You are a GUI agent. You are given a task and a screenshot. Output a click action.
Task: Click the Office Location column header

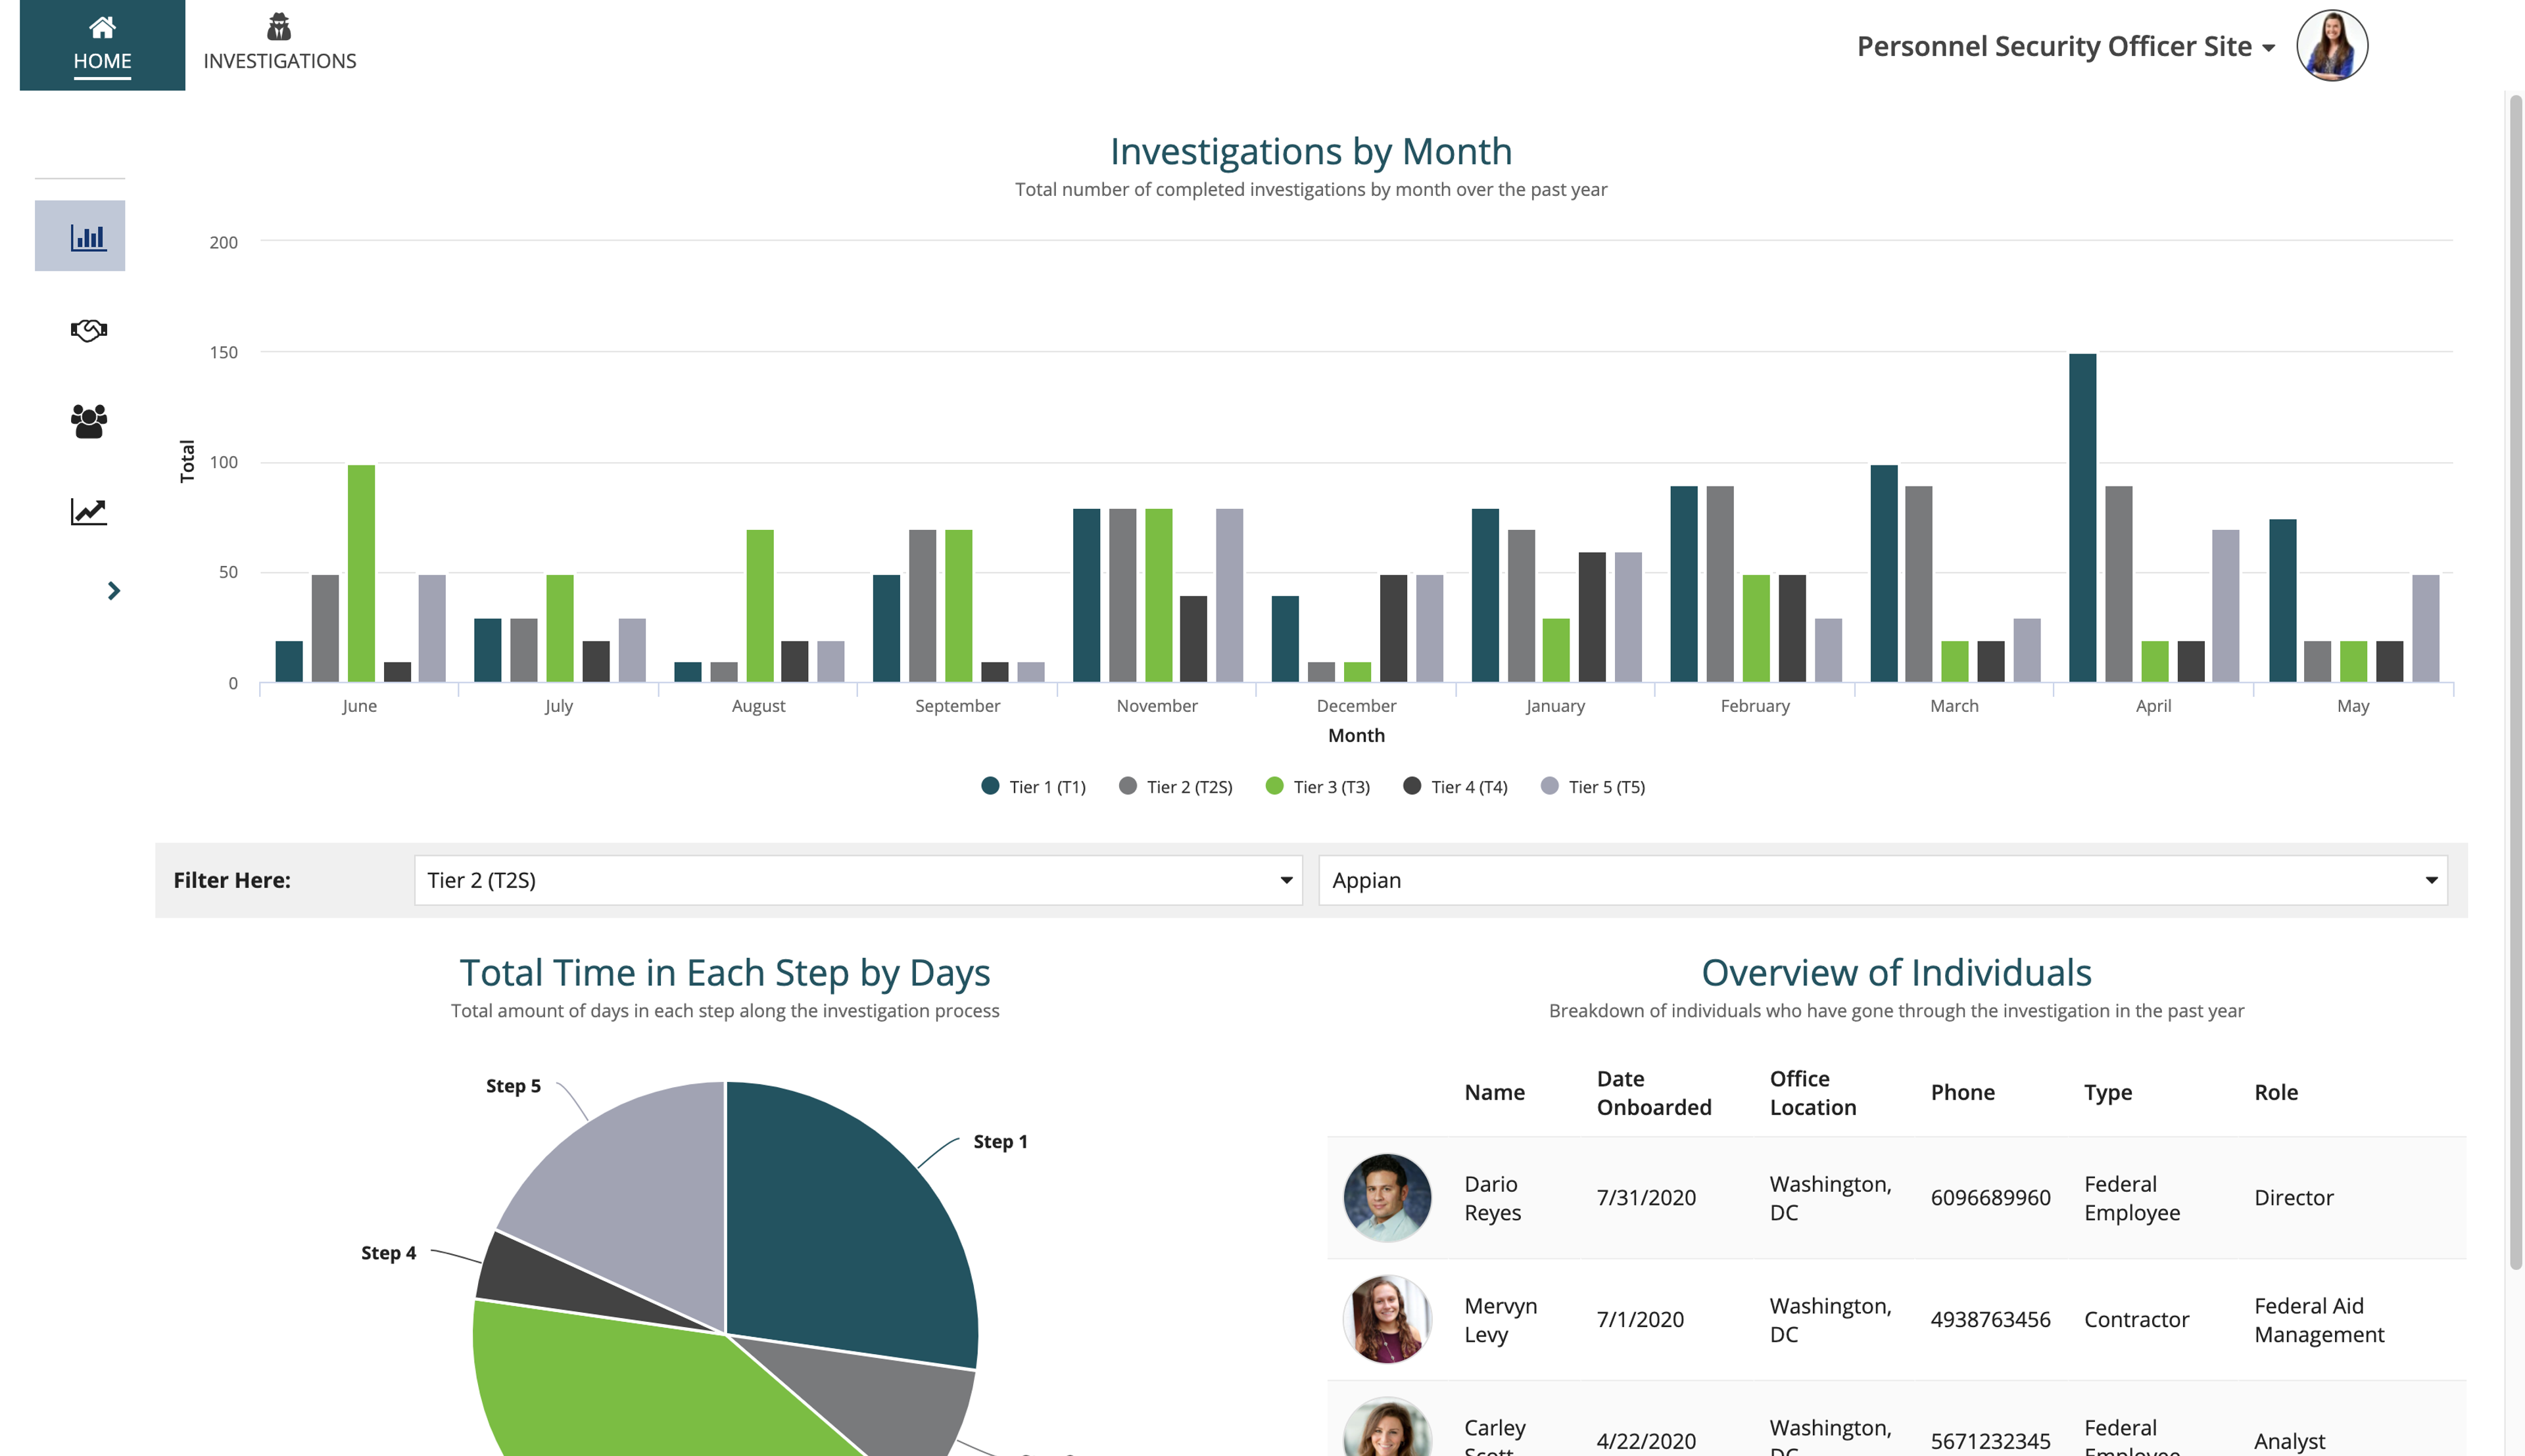pos(1812,1092)
